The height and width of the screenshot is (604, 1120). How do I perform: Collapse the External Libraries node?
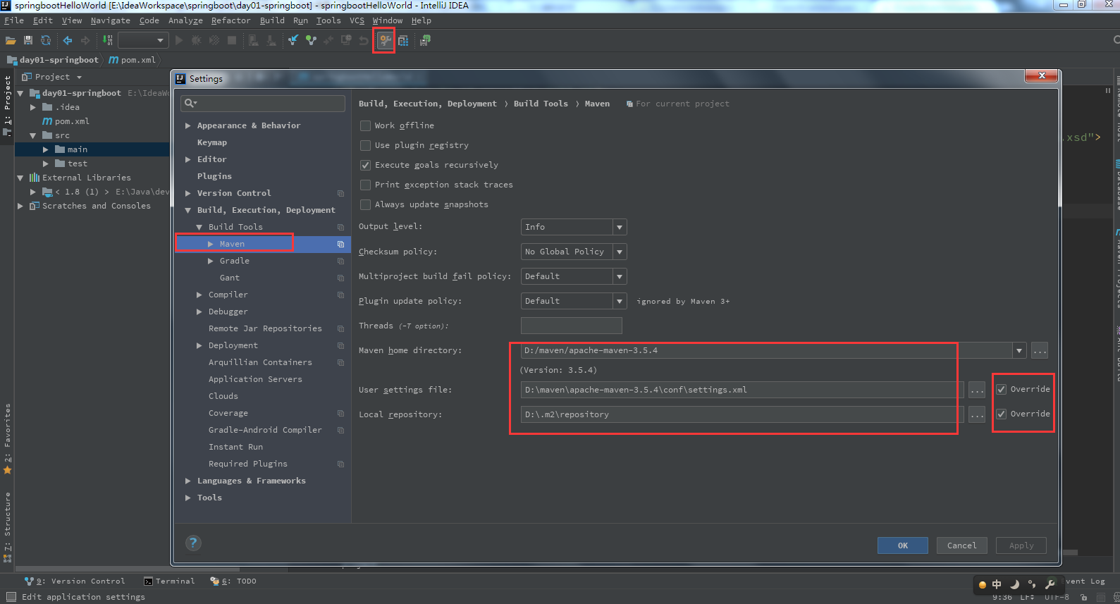pyautogui.click(x=20, y=178)
